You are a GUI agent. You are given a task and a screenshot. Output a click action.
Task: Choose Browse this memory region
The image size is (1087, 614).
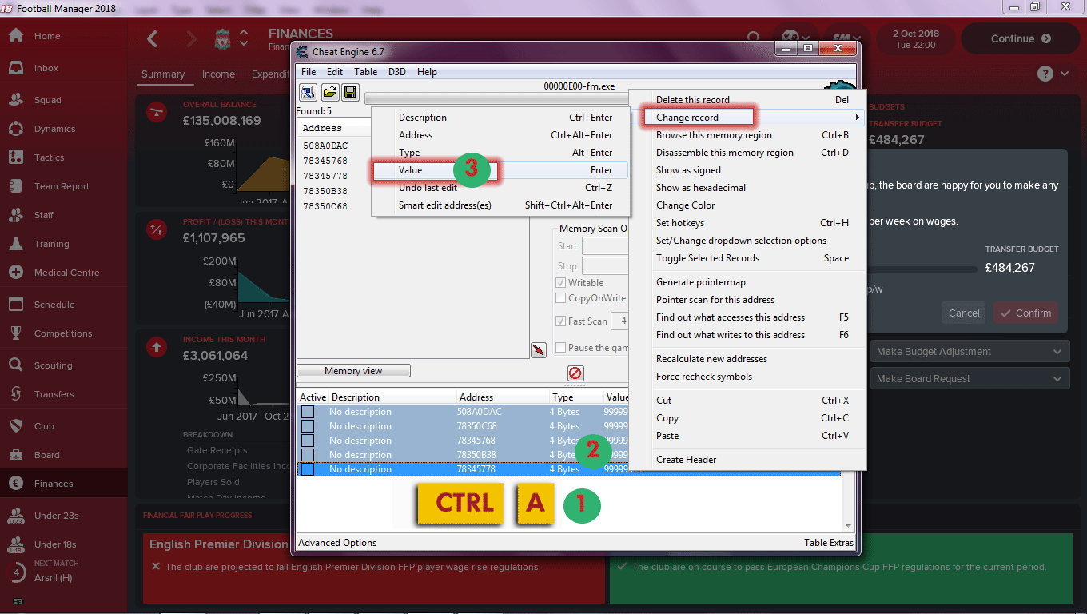[748, 135]
